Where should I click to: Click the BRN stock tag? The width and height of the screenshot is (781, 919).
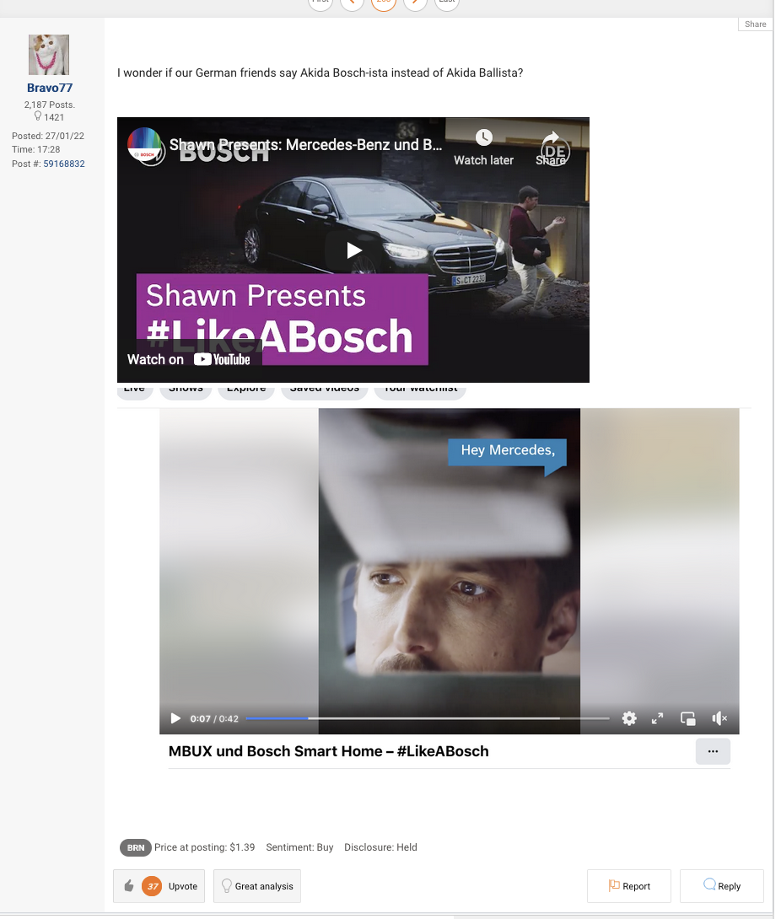click(x=135, y=847)
